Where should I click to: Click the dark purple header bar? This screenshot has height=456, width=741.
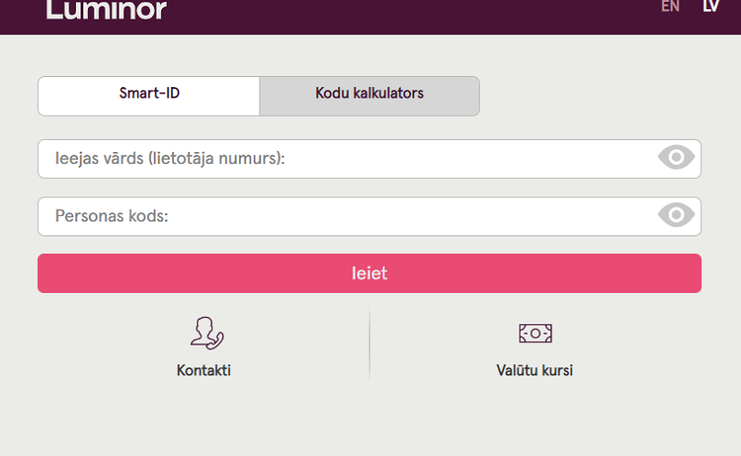pyautogui.click(x=370, y=17)
